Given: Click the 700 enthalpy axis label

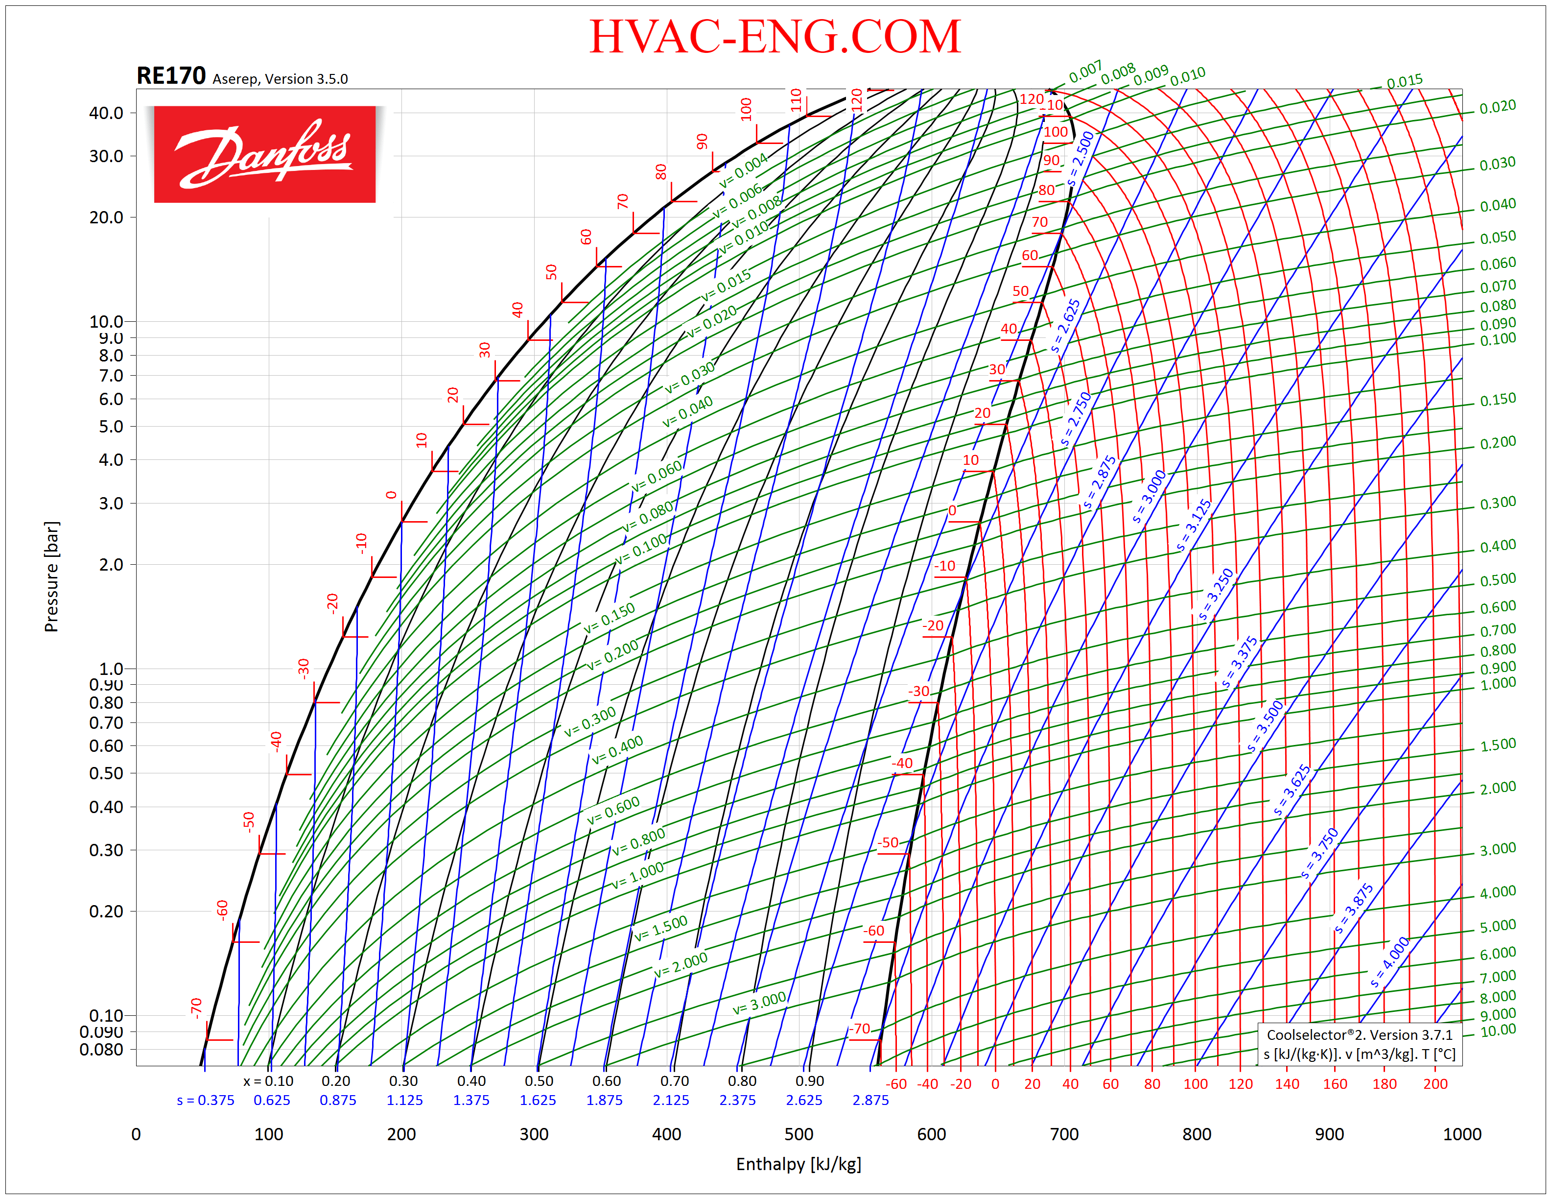Looking at the screenshot, I should [1064, 1134].
